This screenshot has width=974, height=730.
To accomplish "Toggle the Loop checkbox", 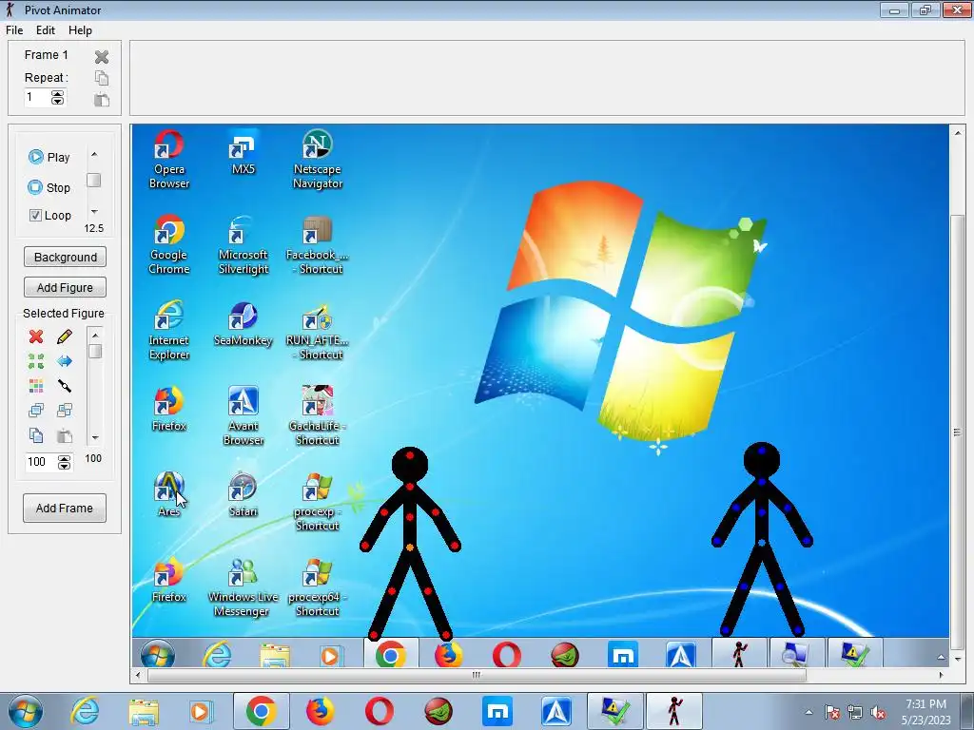I will (35, 216).
